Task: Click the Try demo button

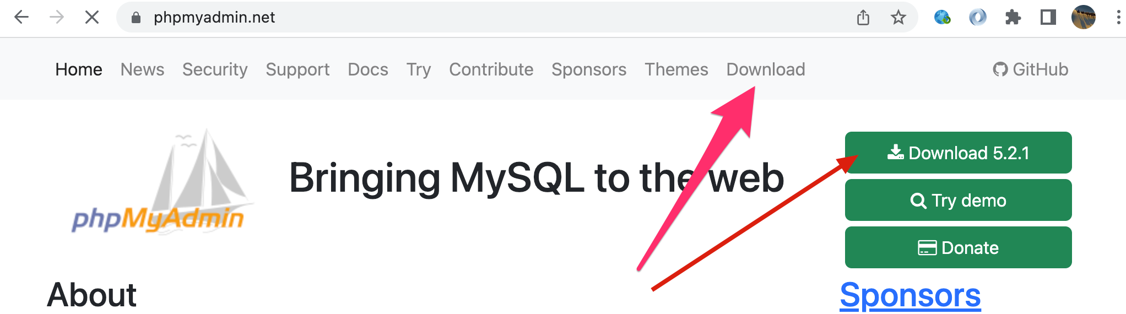Action: [959, 200]
